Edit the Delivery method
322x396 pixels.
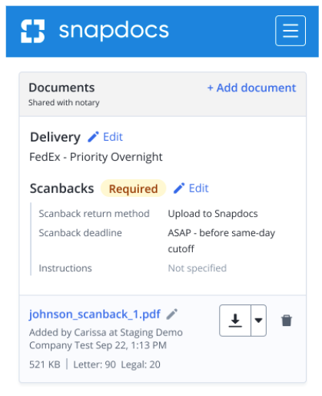113,137
